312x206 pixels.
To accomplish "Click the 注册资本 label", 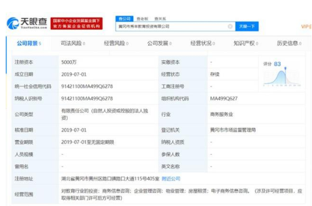I will (x=24, y=62).
